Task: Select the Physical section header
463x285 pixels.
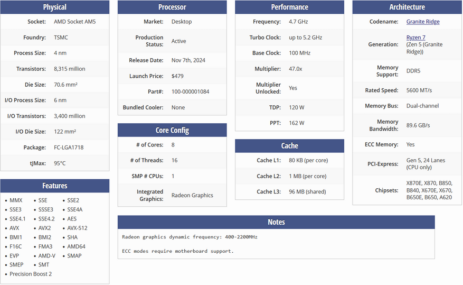Action: coord(54,7)
